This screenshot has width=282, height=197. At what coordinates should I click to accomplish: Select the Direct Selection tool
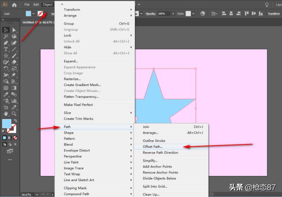pos(15,30)
